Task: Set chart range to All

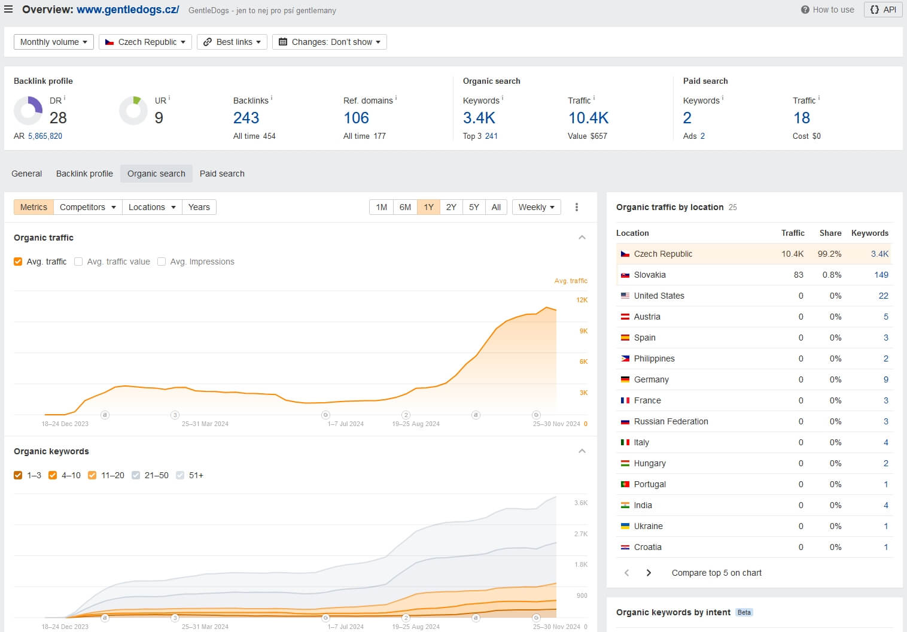Action: pos(496,207)
